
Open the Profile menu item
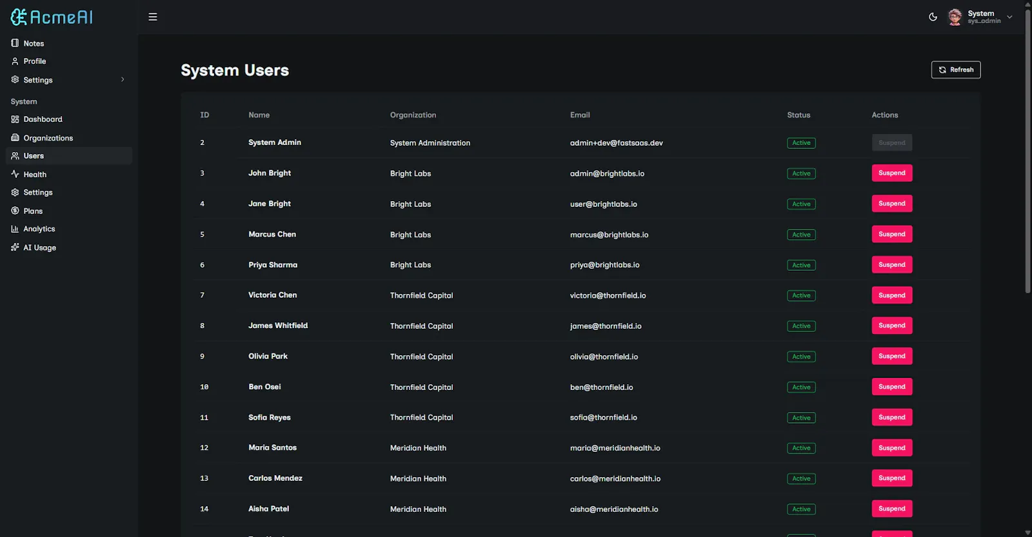coord(69,61)
